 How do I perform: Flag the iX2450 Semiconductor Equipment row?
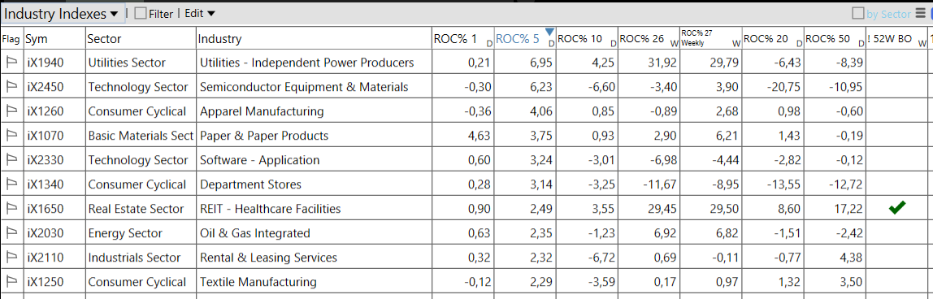point(11,87)
